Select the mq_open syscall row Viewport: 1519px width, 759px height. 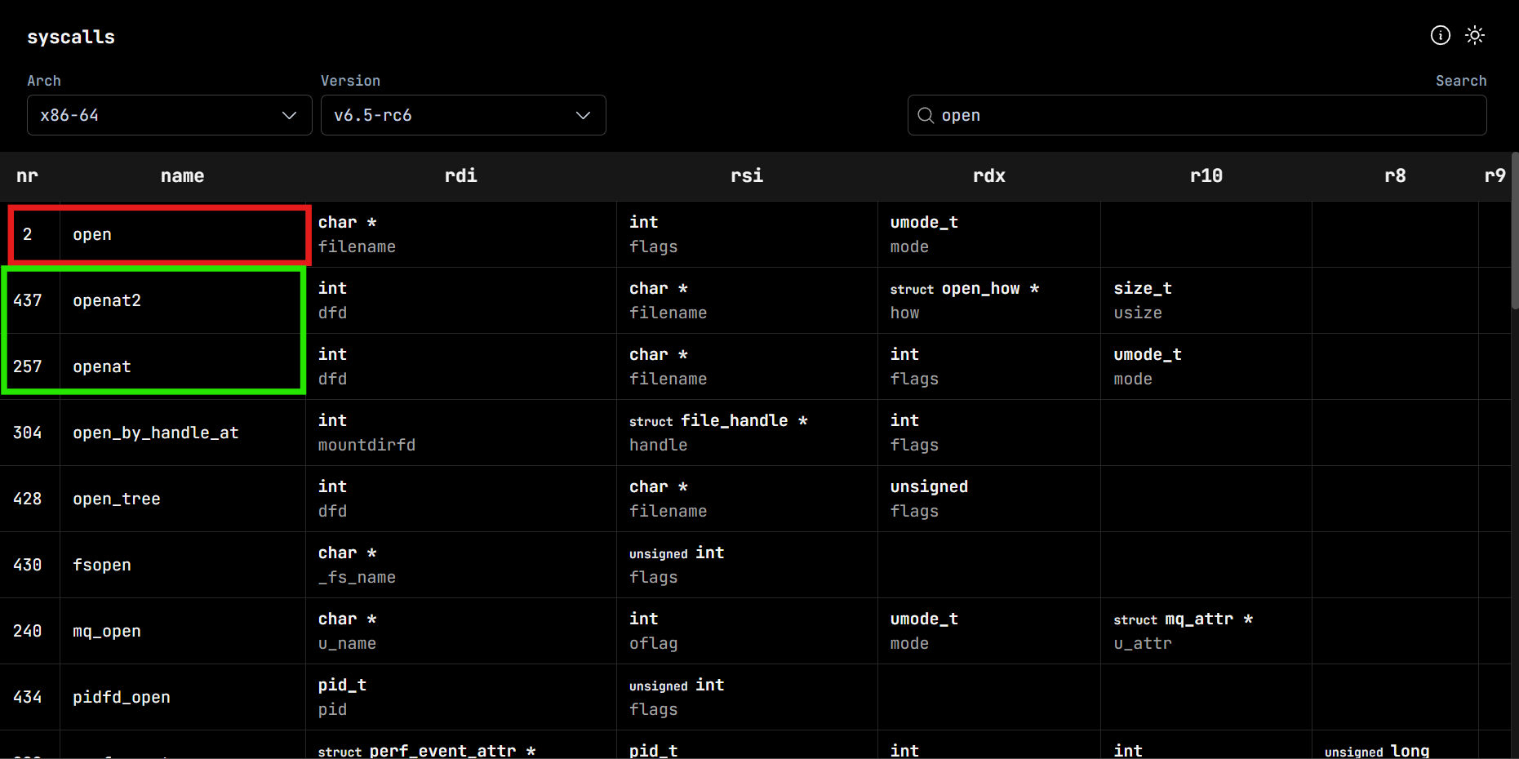[107, 632]
